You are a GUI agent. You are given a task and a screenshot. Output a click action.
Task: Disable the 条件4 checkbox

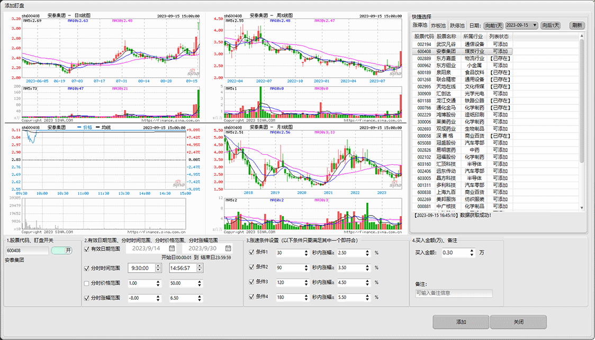[x=251, y=297]
